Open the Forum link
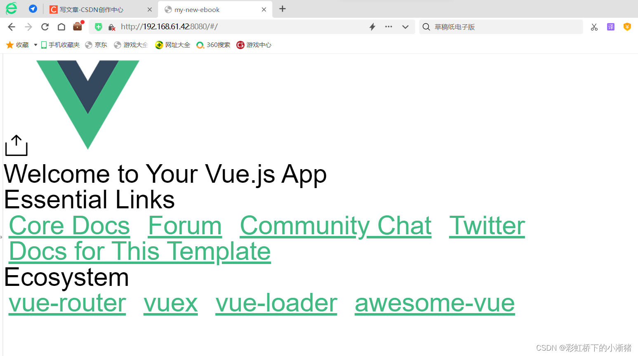The height and width of the screenshot is (356, 638). pos(185,226)
